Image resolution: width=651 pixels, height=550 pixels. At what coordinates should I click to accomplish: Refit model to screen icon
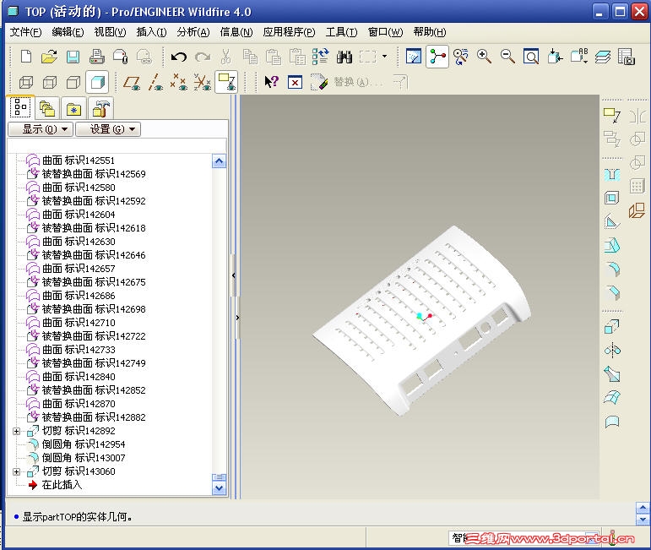(x=531, y=57)
